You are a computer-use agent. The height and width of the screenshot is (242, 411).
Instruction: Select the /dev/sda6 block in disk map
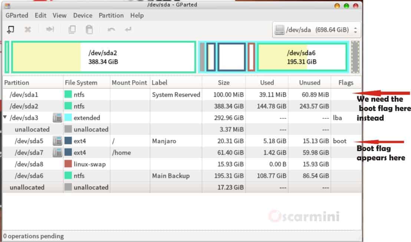302,57
